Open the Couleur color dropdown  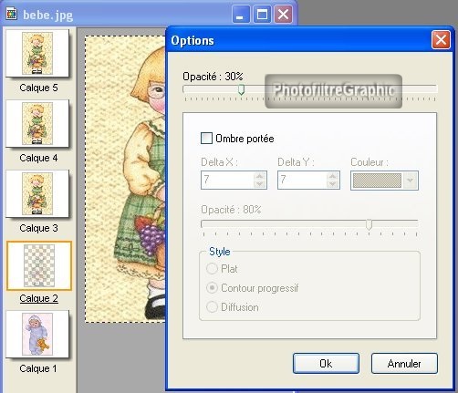coord(410,181)
